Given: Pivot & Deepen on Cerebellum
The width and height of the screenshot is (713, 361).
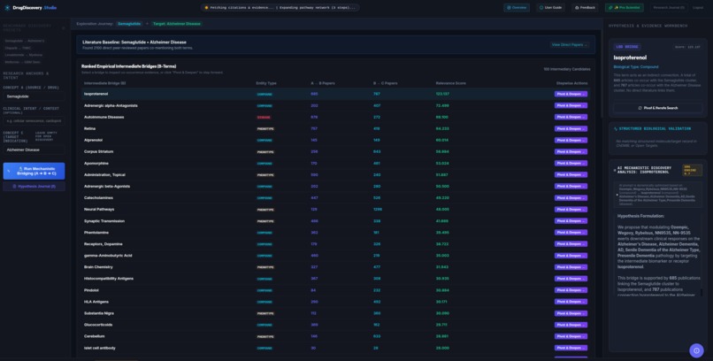Looking at the screenshot, I should [571, 336].
